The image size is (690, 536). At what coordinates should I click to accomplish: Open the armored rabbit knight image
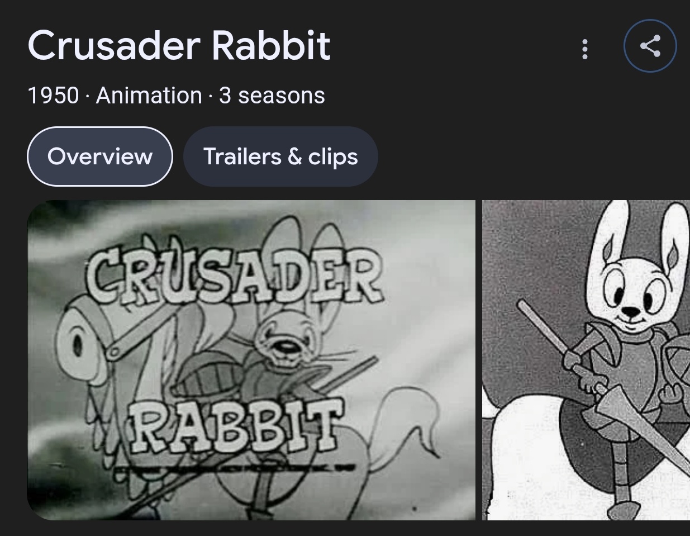(x=586, y=360)
